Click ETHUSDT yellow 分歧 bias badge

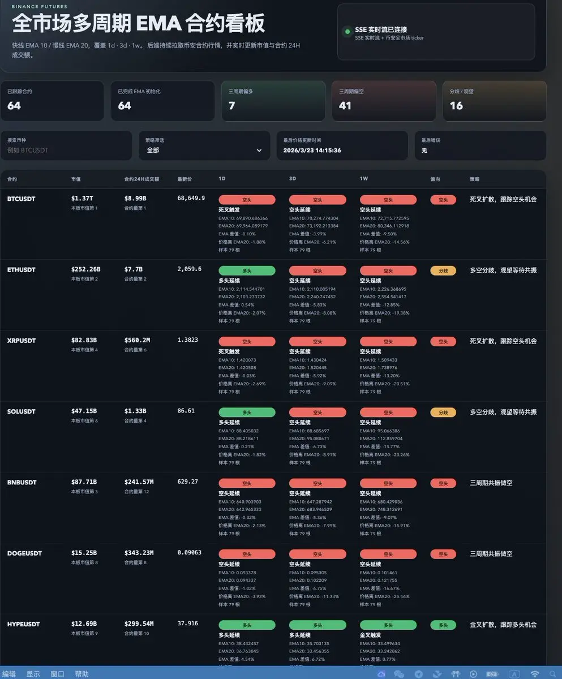pos(443,270)
